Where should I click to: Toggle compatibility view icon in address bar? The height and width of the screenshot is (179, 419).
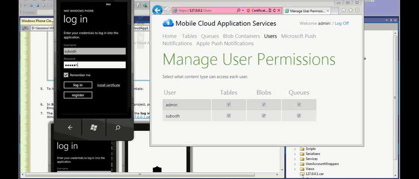point(270,10)
